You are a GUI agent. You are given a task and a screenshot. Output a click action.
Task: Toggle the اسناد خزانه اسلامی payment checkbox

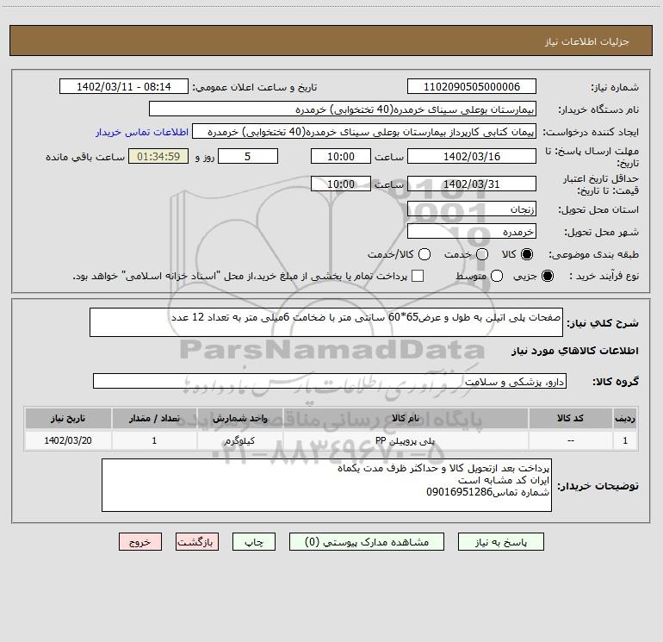pos(418,276)
